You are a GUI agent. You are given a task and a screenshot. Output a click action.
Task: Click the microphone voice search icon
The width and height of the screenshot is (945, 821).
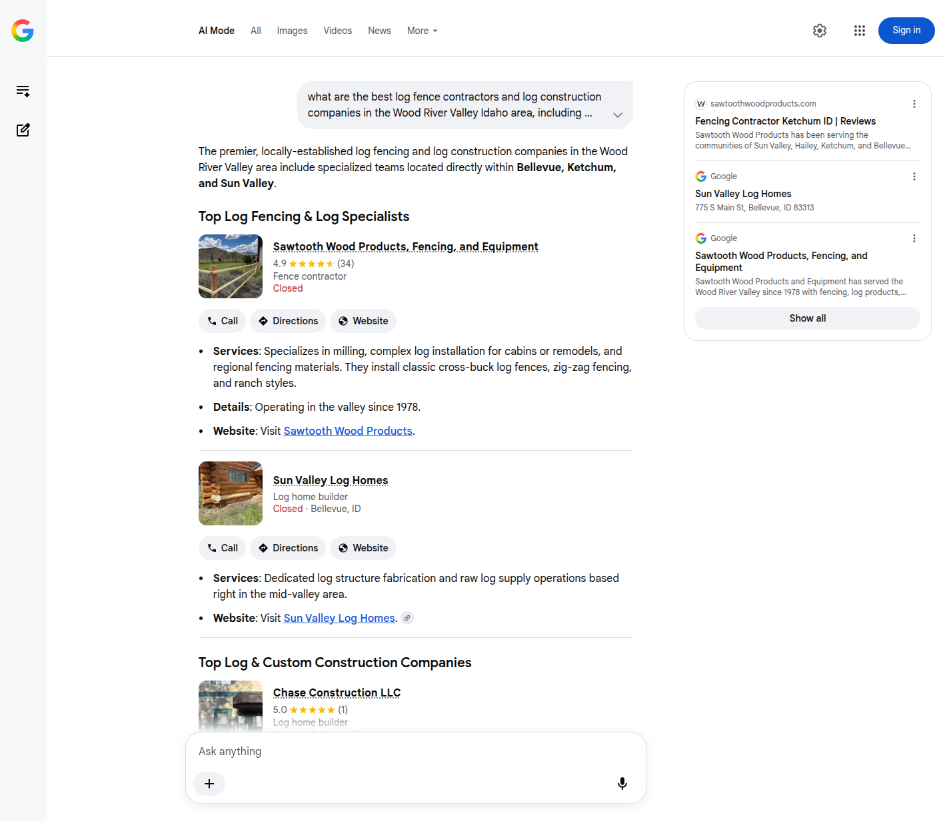pos(622,784)
